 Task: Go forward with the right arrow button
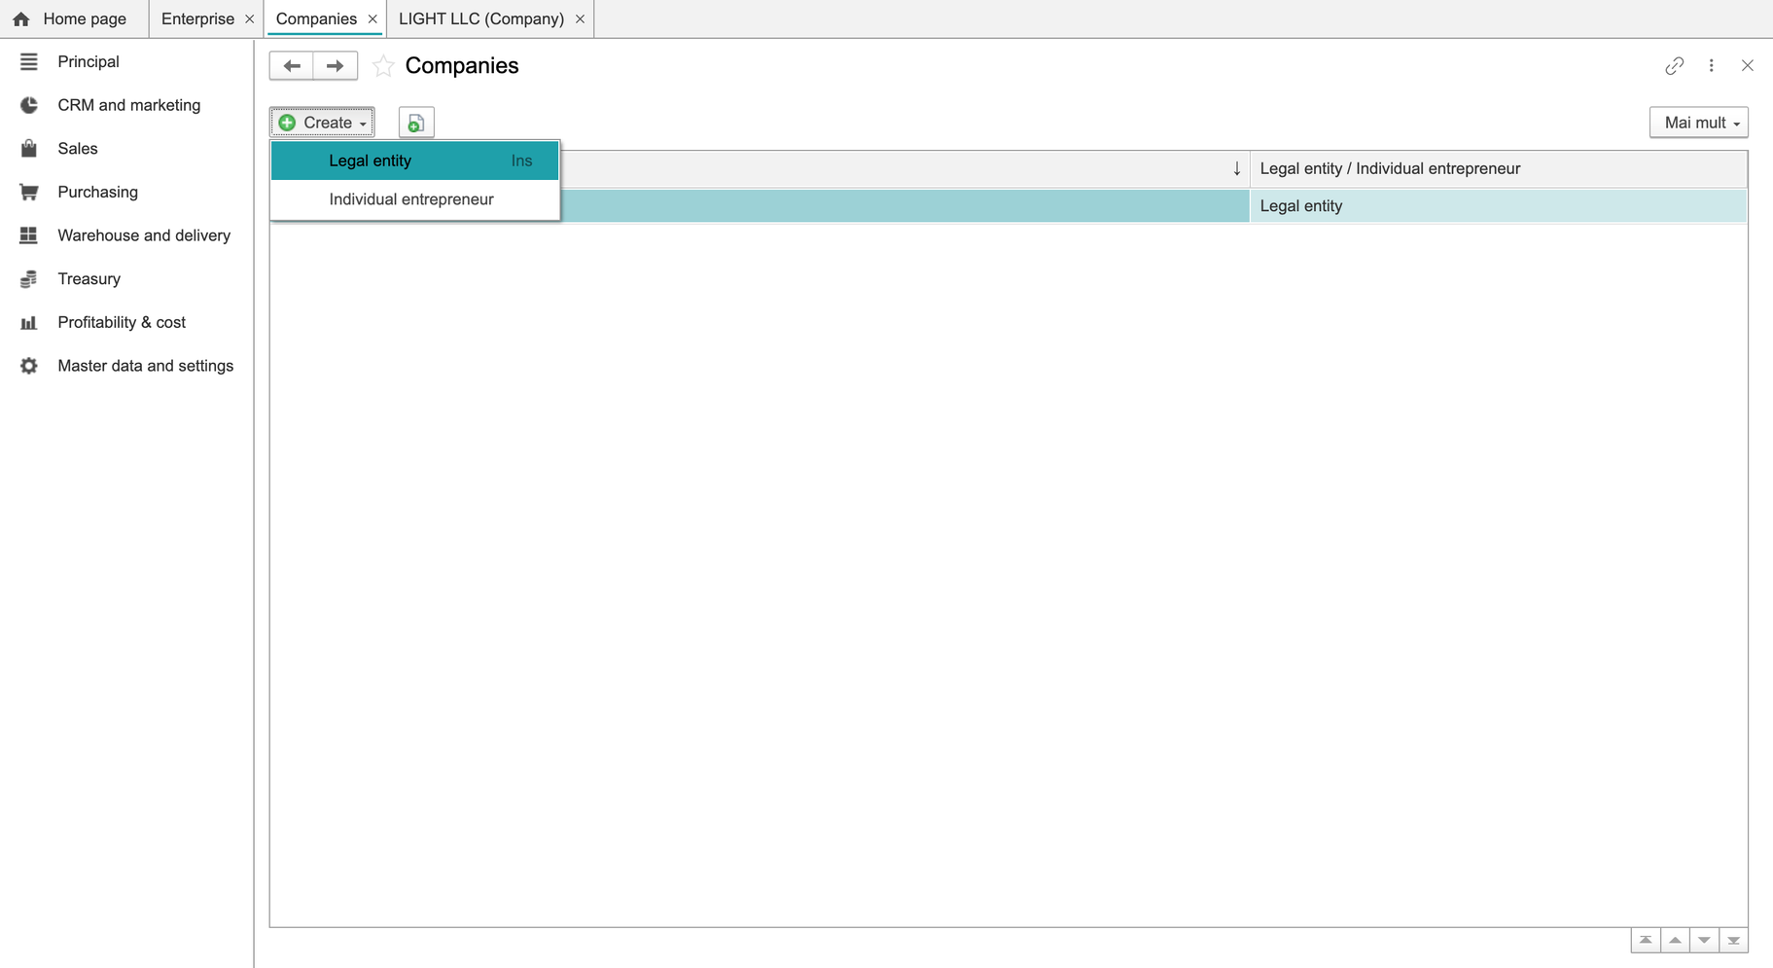[336, 65]
